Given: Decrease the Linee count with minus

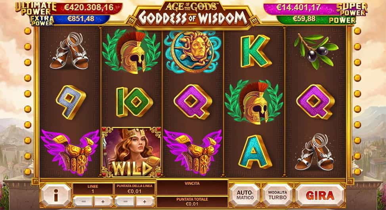Looking at the screenshot, I should tap(83, 201).
